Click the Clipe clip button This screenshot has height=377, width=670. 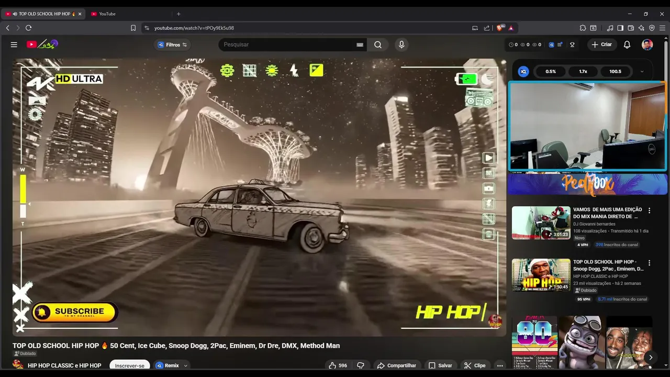coord(474,365)
